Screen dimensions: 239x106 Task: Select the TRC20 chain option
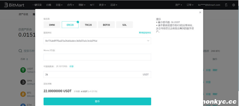[88, 25]
